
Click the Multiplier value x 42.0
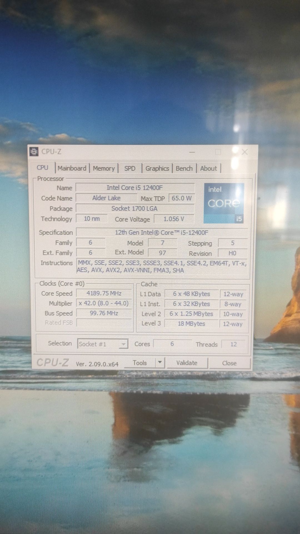[x=104, y=303]
